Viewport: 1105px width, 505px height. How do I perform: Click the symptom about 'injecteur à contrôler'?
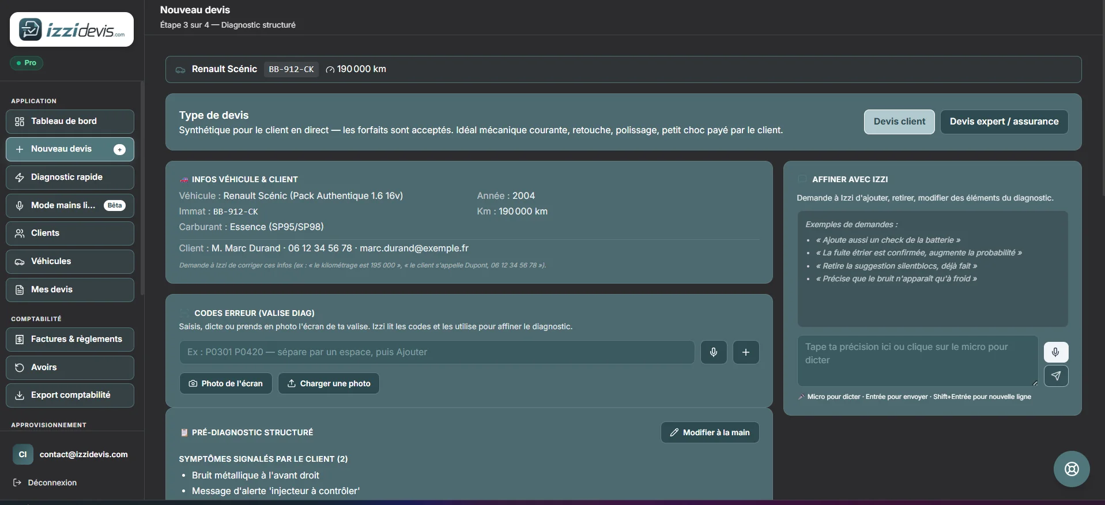pyautogui.click(x=276, y=491)
